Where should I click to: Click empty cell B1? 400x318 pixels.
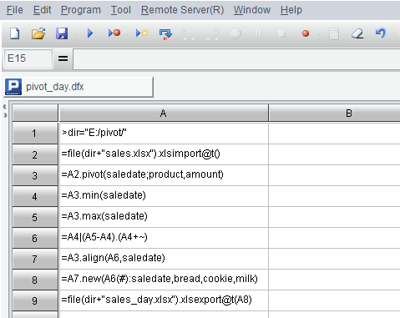334,134
